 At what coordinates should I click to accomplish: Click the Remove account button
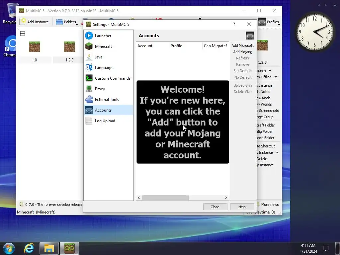coord(242,64)
